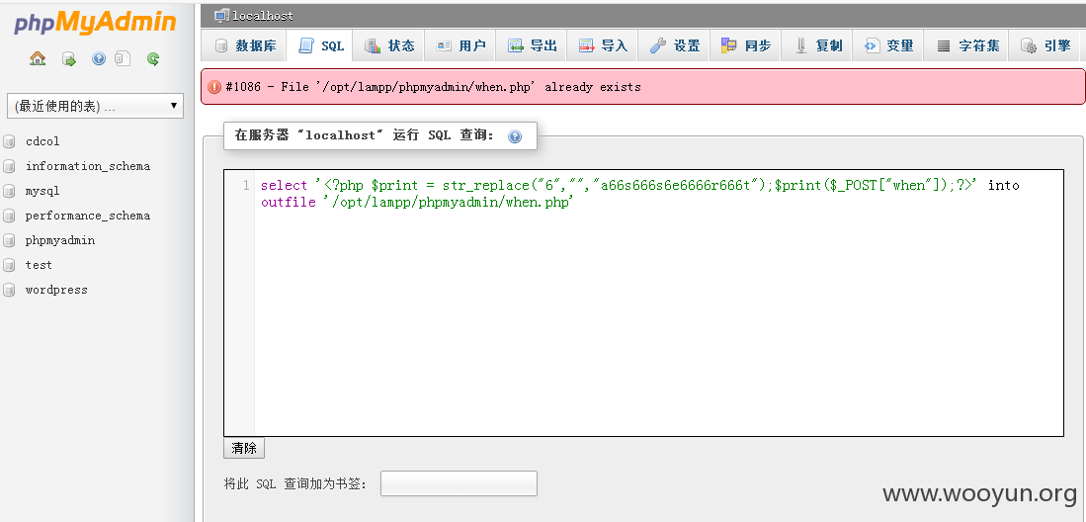Open the 同步 (Synchronize) tab
Image resolution: width=1086 pixels, height=522 pixels.
coord(746,45)
